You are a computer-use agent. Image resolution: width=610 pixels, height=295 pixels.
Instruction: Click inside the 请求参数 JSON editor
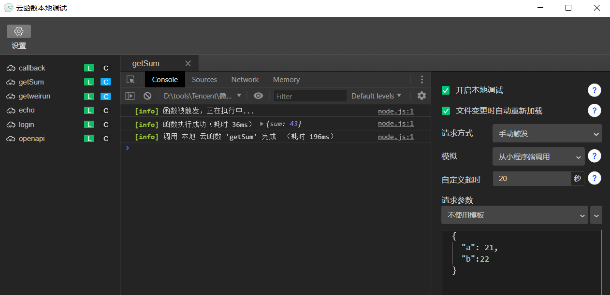(x=522, y=262)
